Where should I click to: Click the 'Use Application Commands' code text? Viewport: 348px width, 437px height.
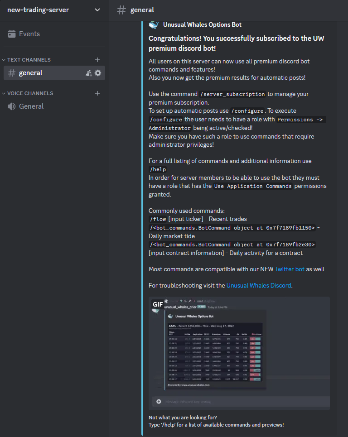click(253, 186)
